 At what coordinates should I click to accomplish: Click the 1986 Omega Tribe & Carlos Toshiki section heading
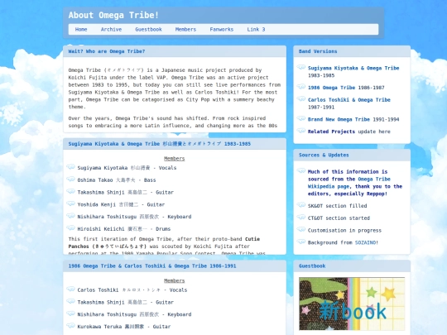152,266
